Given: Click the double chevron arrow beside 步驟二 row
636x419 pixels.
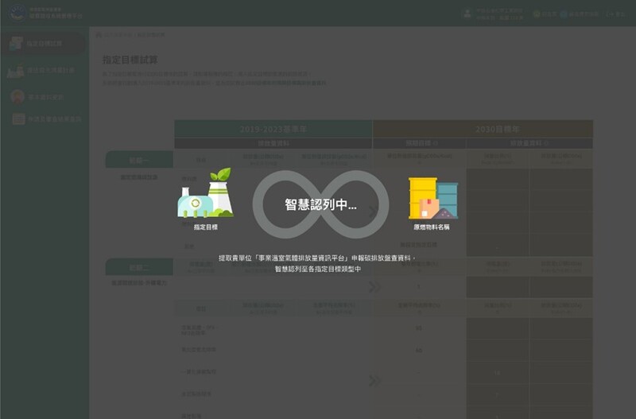Looking at the screenshot, I should (375, 287).
